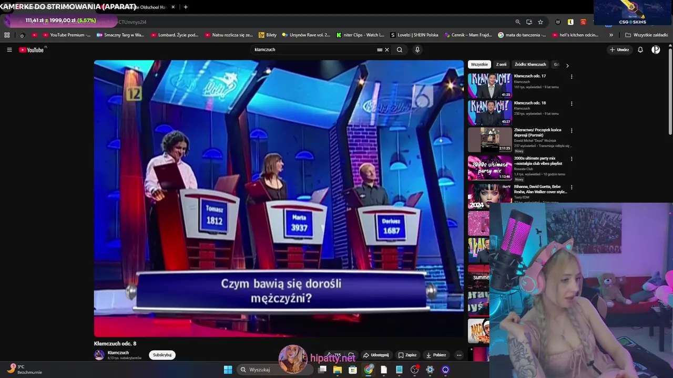This screenshot has height=378, width=673.
Task: Open '2000s ultimate party mix' video title
Action: click(x=538, y=161)
